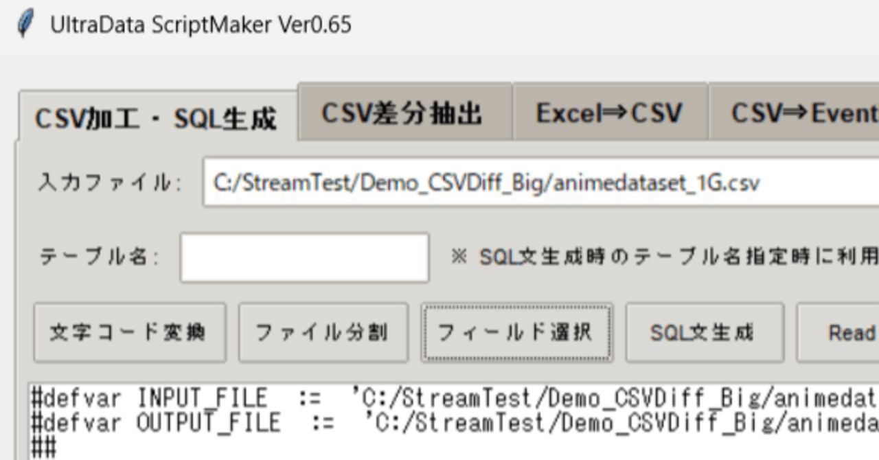The width and height of the screenshot is (879, 460).
Task: Click the 入力ファイル label
Action: (x=109, y=183)
